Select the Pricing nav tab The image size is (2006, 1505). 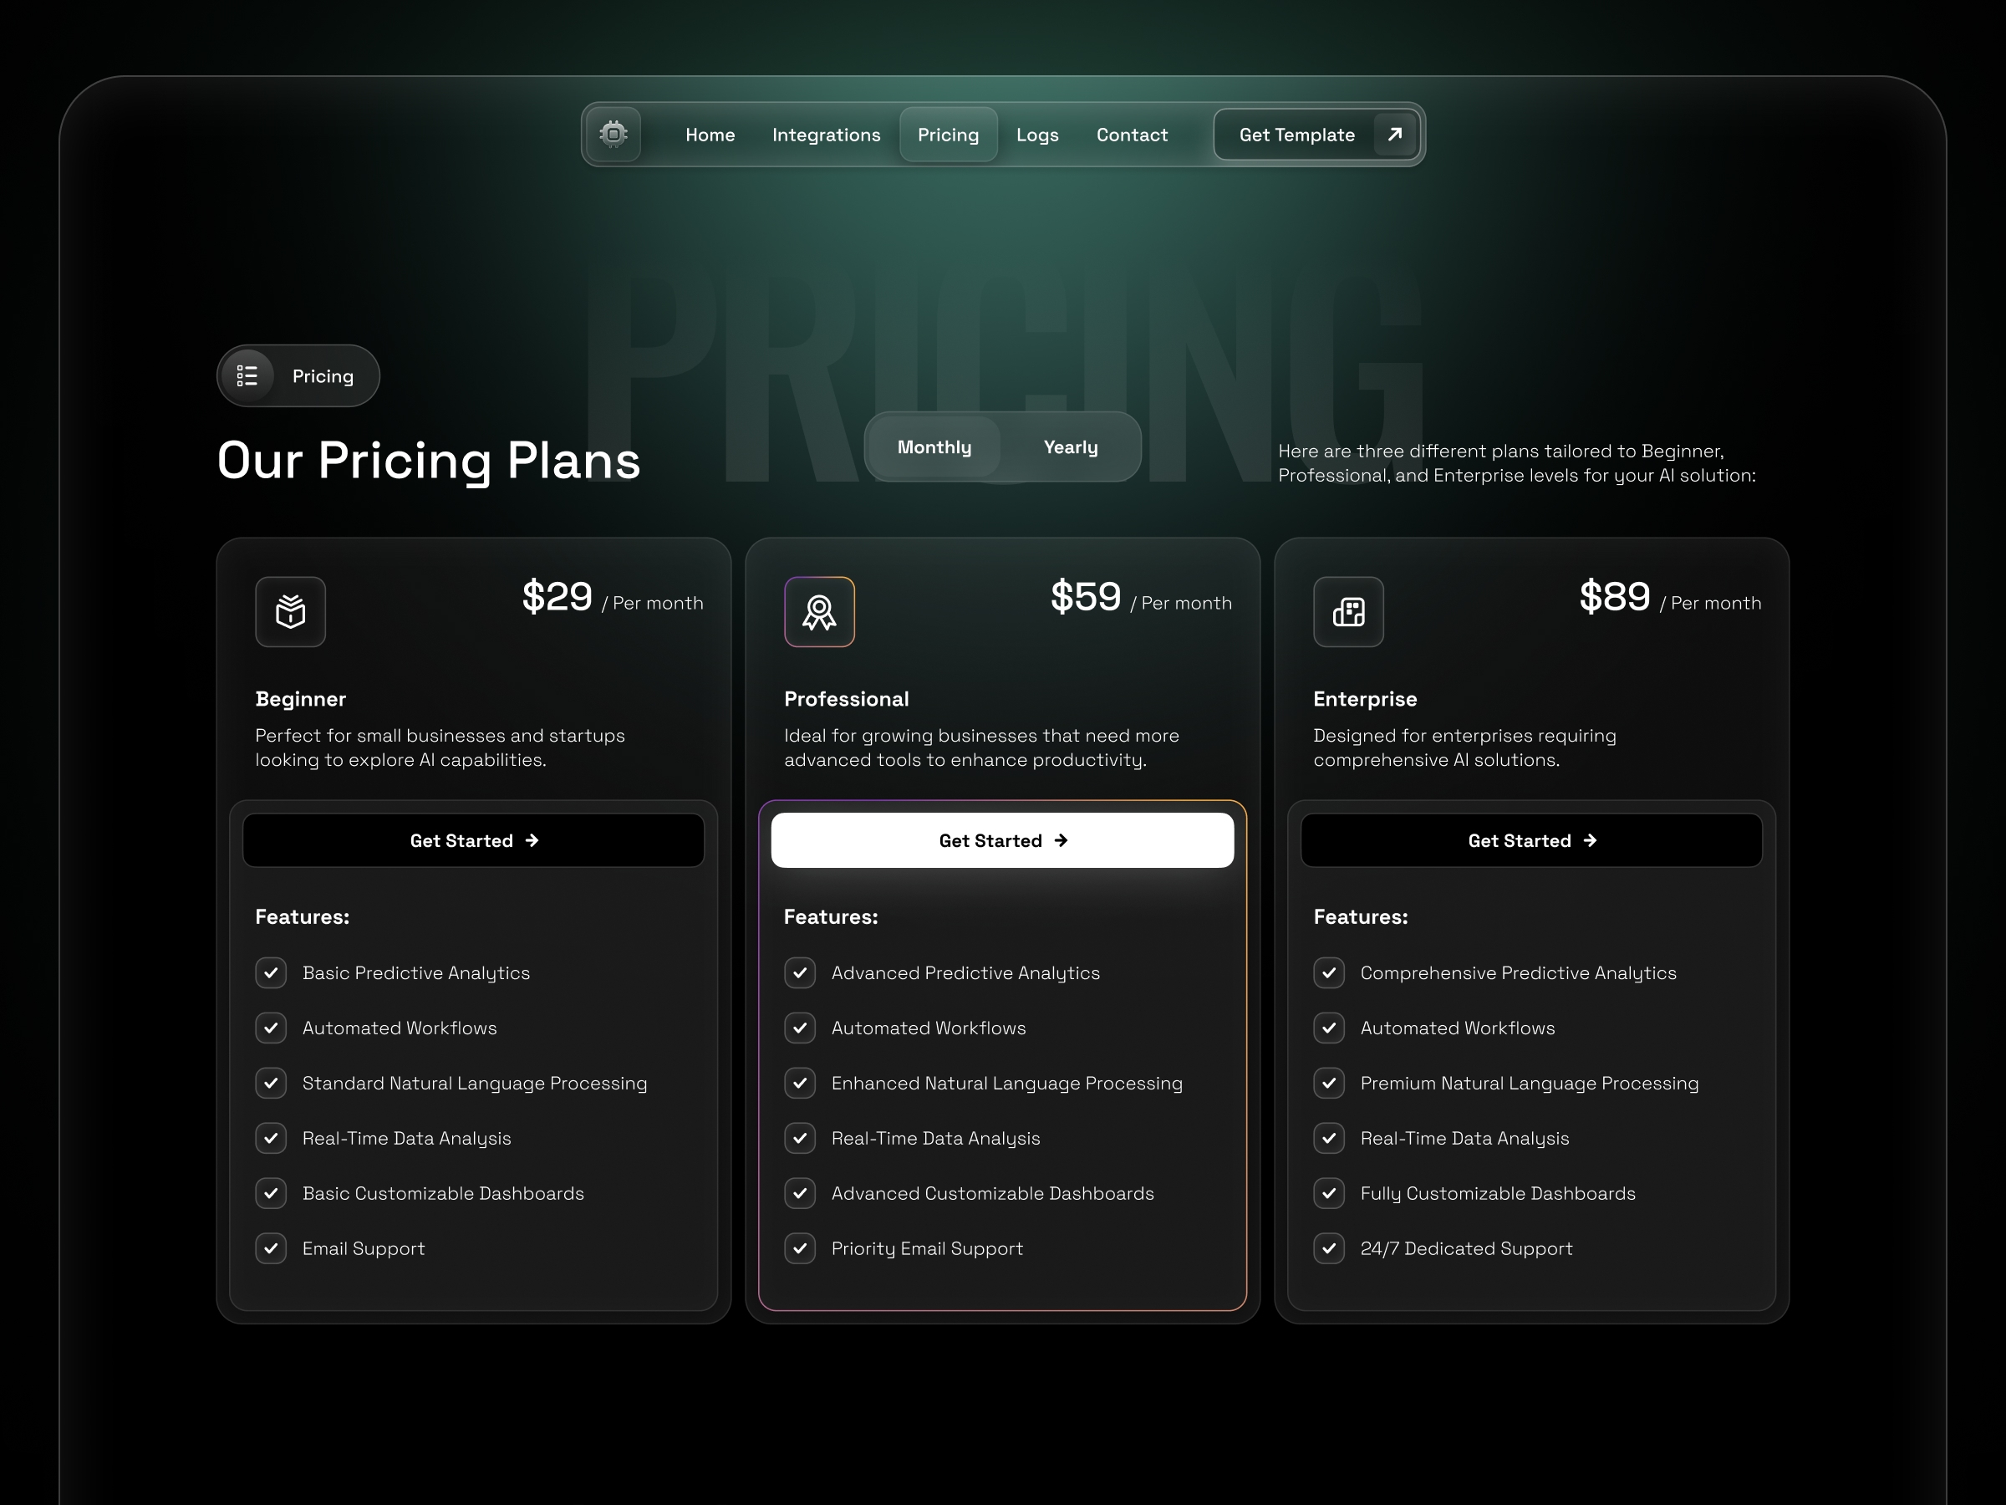(x=948, y=135)
